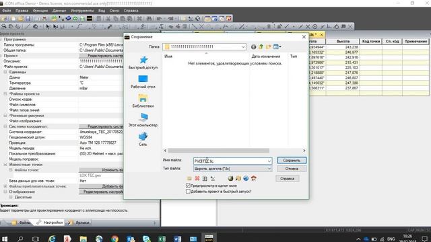
Task: Click the Справка button in save dialog
Action: click(x=288, y=179)
